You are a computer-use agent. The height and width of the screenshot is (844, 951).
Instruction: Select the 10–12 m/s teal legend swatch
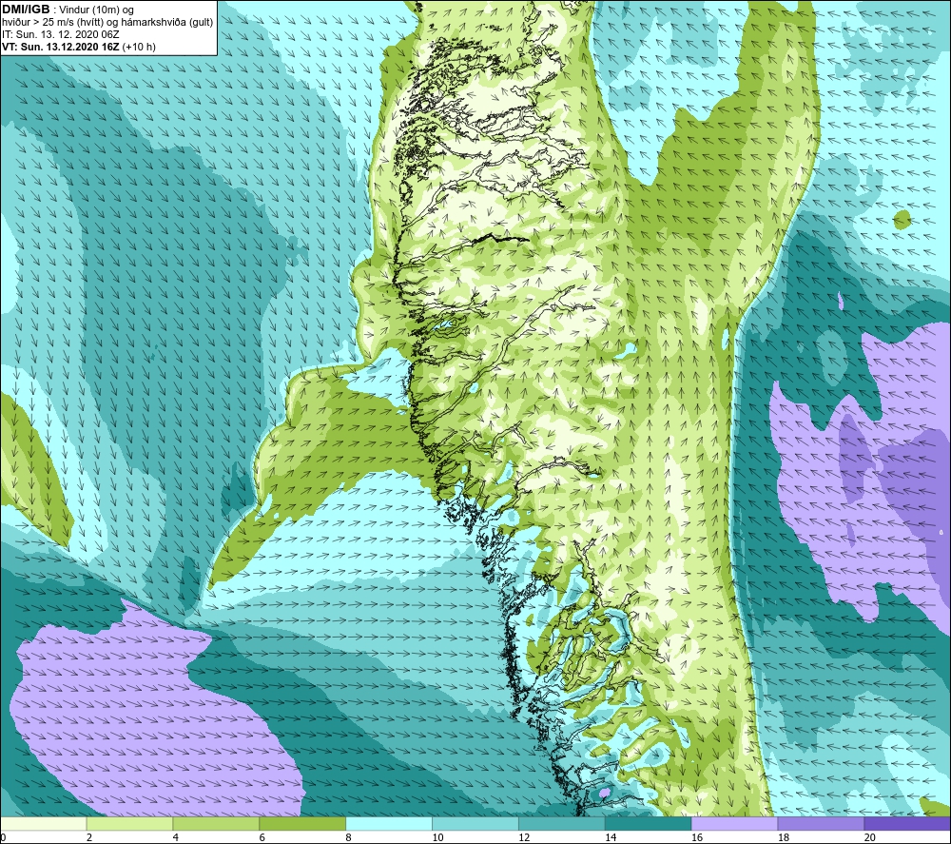coord(475,823)
